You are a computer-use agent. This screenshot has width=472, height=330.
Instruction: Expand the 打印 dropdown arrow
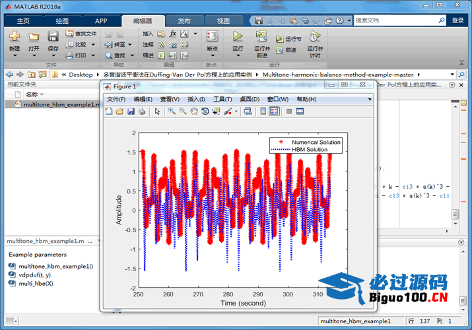[93, 55]
